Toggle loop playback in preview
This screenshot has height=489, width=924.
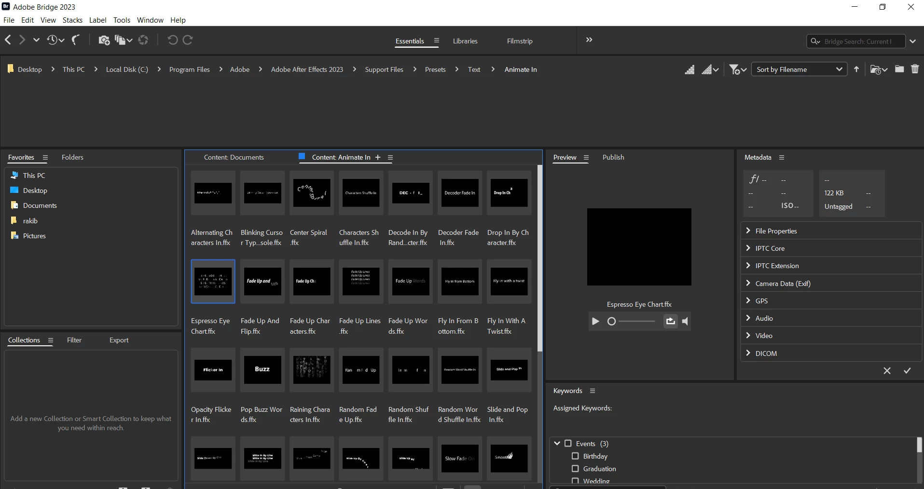670,321
